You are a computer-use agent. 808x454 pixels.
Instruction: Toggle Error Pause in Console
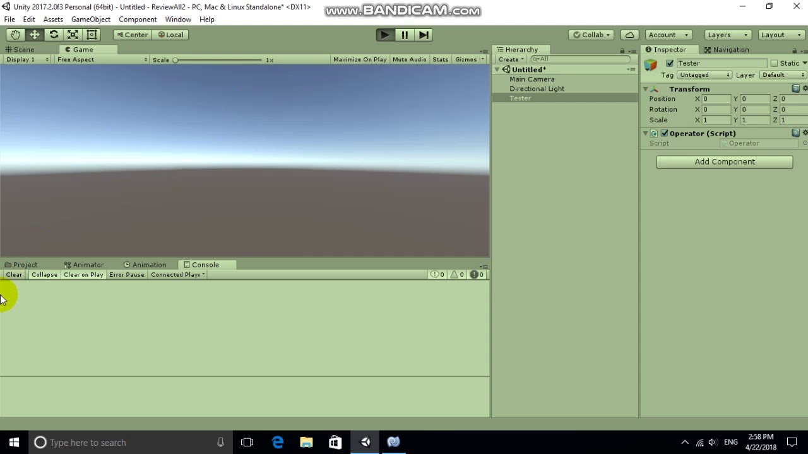click(x=126, y=274)
